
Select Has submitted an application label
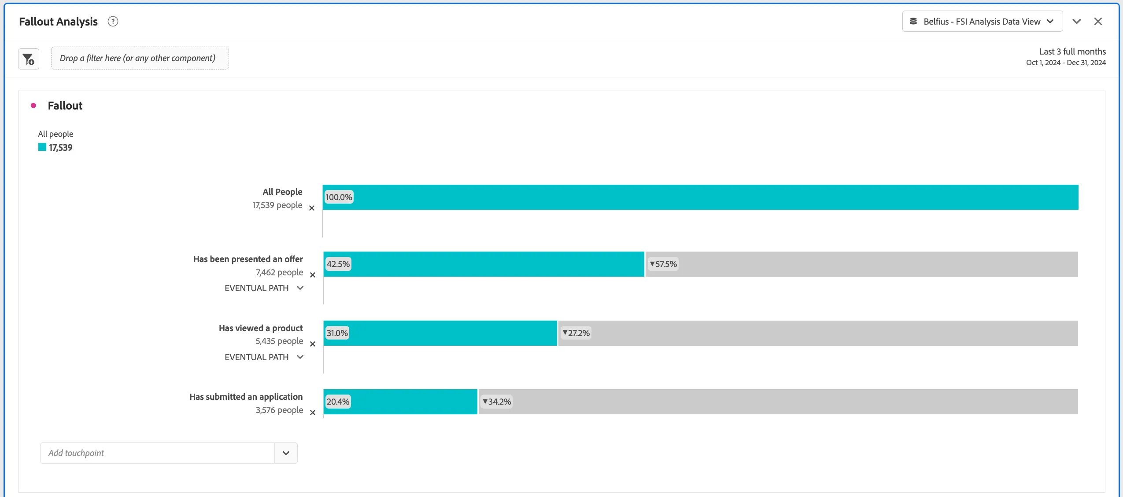[x=246, y=397]
